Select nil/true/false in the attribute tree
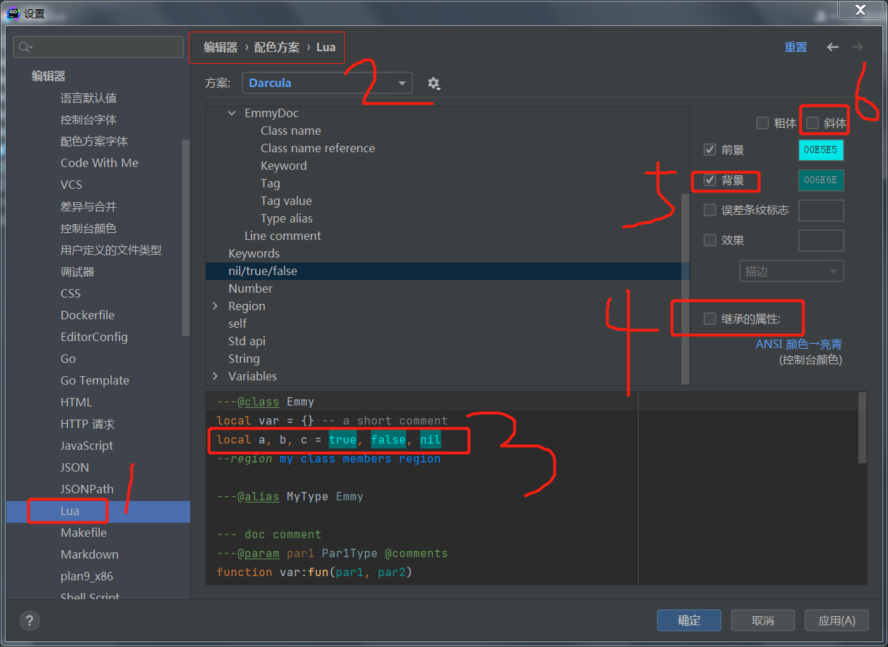This screenshot has height=647, width=888. pos(444,271)
